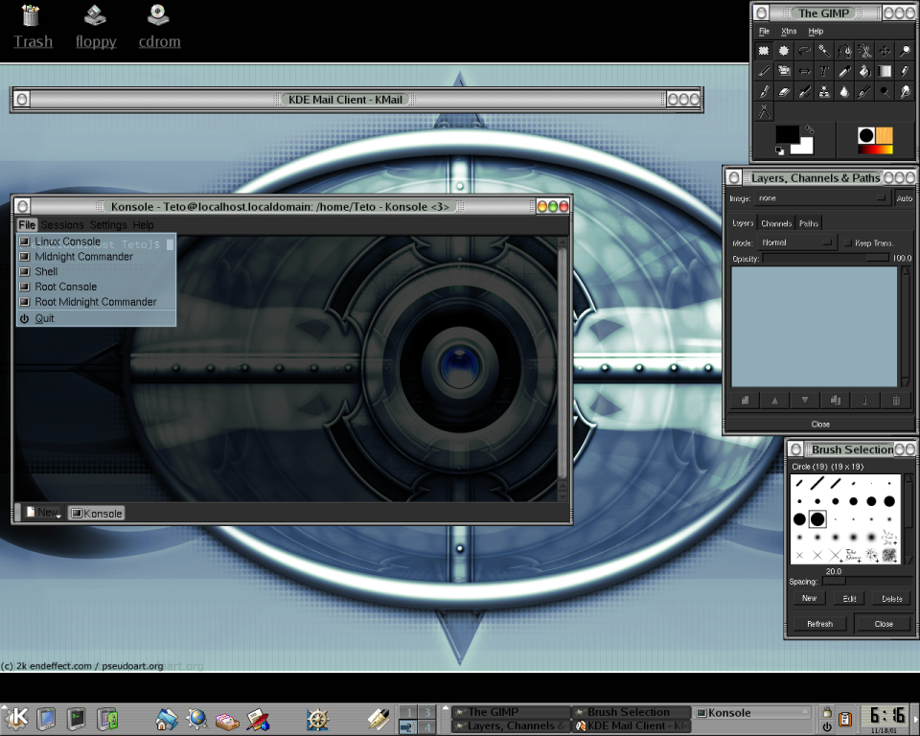The image size is (920, 736).
Task: Choose the Pencil tool
Action: [x=905, y=72]
